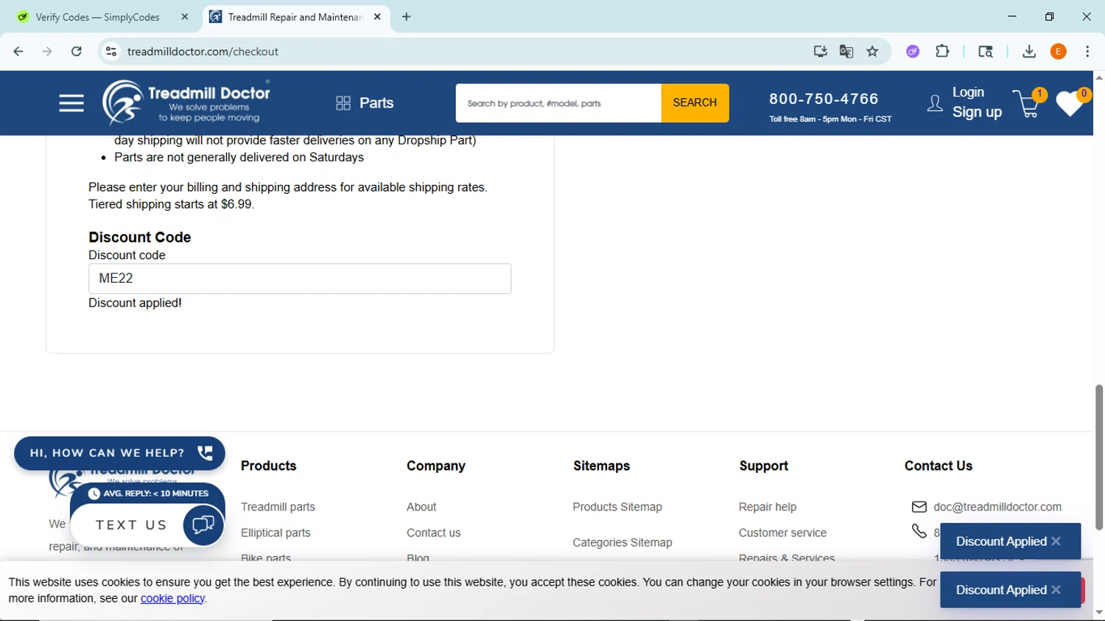Bookmark this page with star icon

[872, 52]
